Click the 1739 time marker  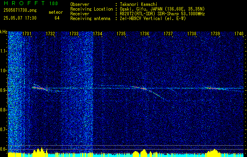216,33
